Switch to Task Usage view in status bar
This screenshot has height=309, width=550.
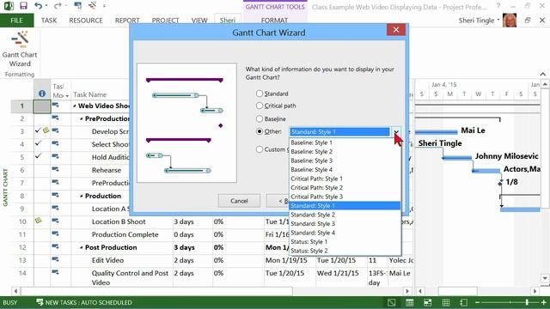point(409,302)
